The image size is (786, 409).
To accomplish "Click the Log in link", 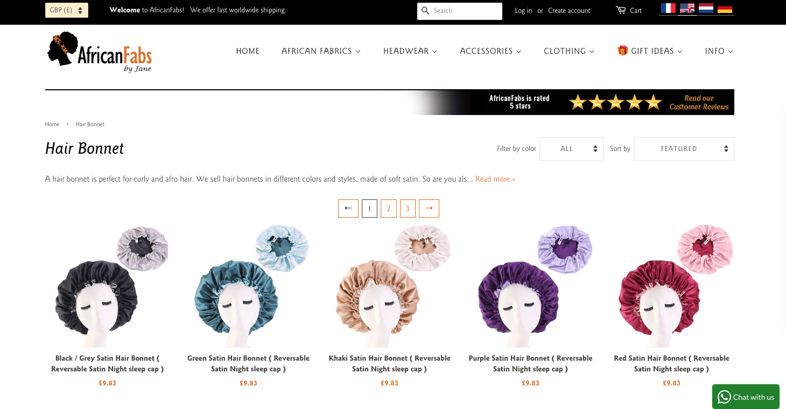I will click(523, 11).
